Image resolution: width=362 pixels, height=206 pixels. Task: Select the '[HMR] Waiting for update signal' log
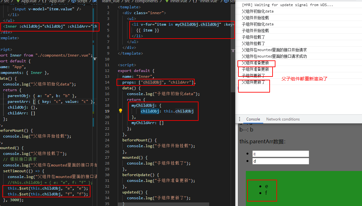click(287, 5)
